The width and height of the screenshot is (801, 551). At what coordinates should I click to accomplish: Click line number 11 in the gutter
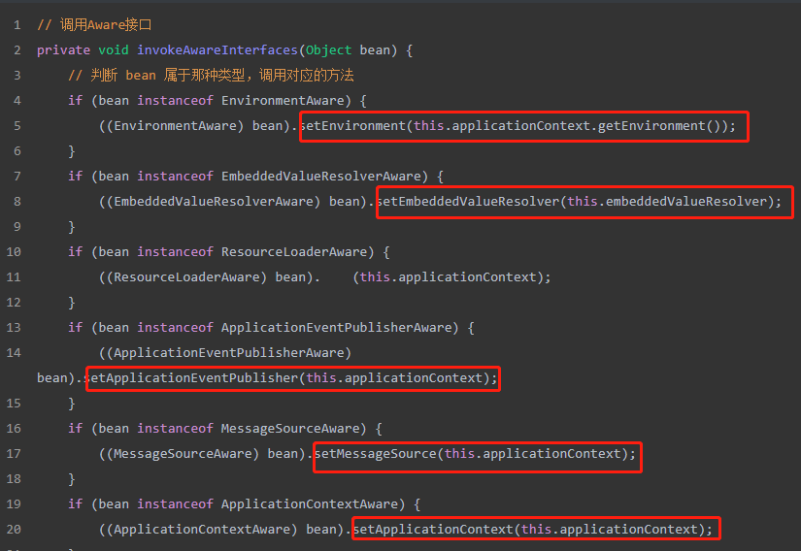click(14, 277)
